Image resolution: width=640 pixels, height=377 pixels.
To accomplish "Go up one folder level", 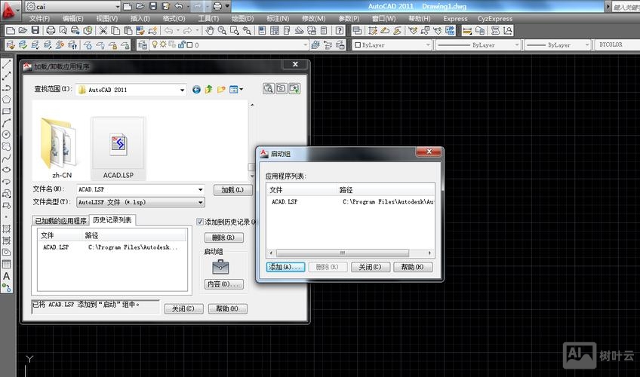I will (x=208, y=89).
